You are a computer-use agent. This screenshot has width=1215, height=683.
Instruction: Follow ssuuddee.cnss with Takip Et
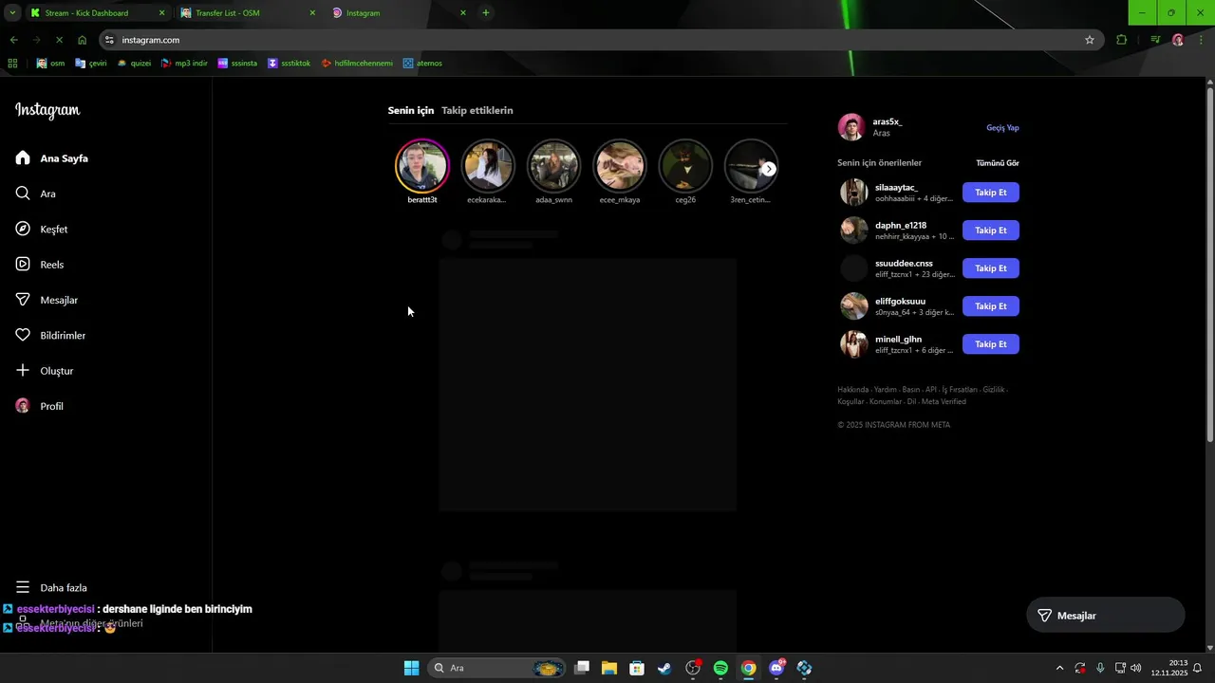(x=991, y=268)
